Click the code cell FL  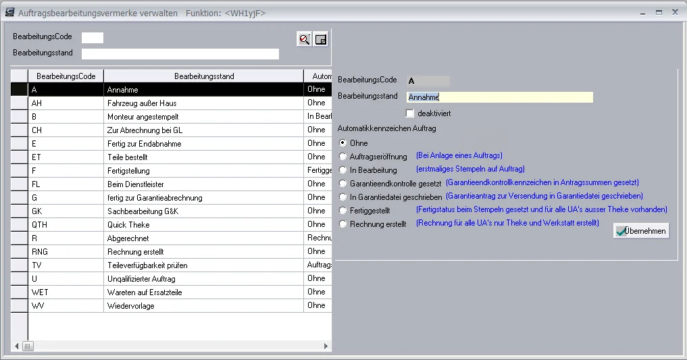(x=66, y=184)
